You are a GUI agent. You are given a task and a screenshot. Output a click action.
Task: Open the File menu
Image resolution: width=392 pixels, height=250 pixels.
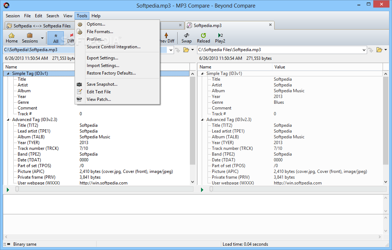[27, 16]
